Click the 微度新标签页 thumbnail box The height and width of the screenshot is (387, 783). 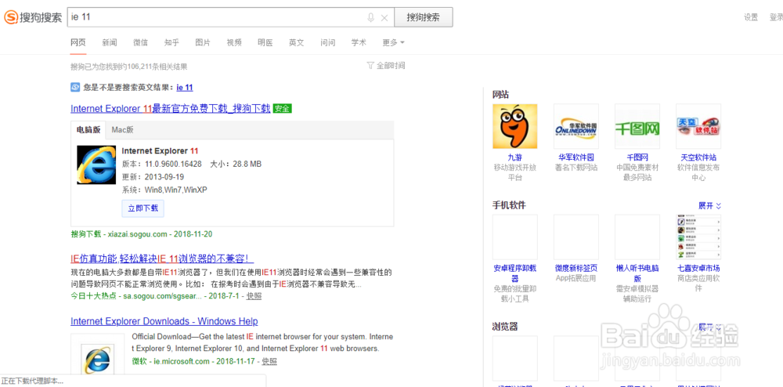[576, 237]
